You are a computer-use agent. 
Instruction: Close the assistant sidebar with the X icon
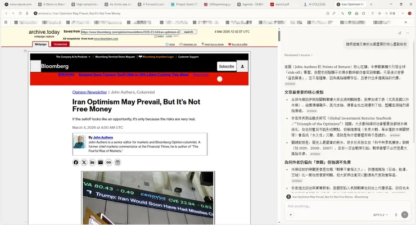click(x=386, y=13)
